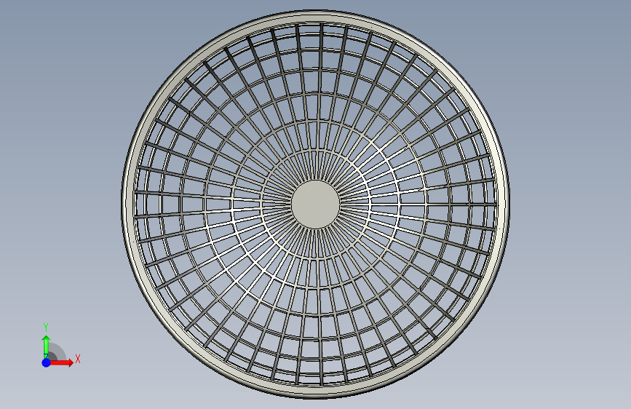Click the green Y axis arrow of the triad

tap(47, 346)
